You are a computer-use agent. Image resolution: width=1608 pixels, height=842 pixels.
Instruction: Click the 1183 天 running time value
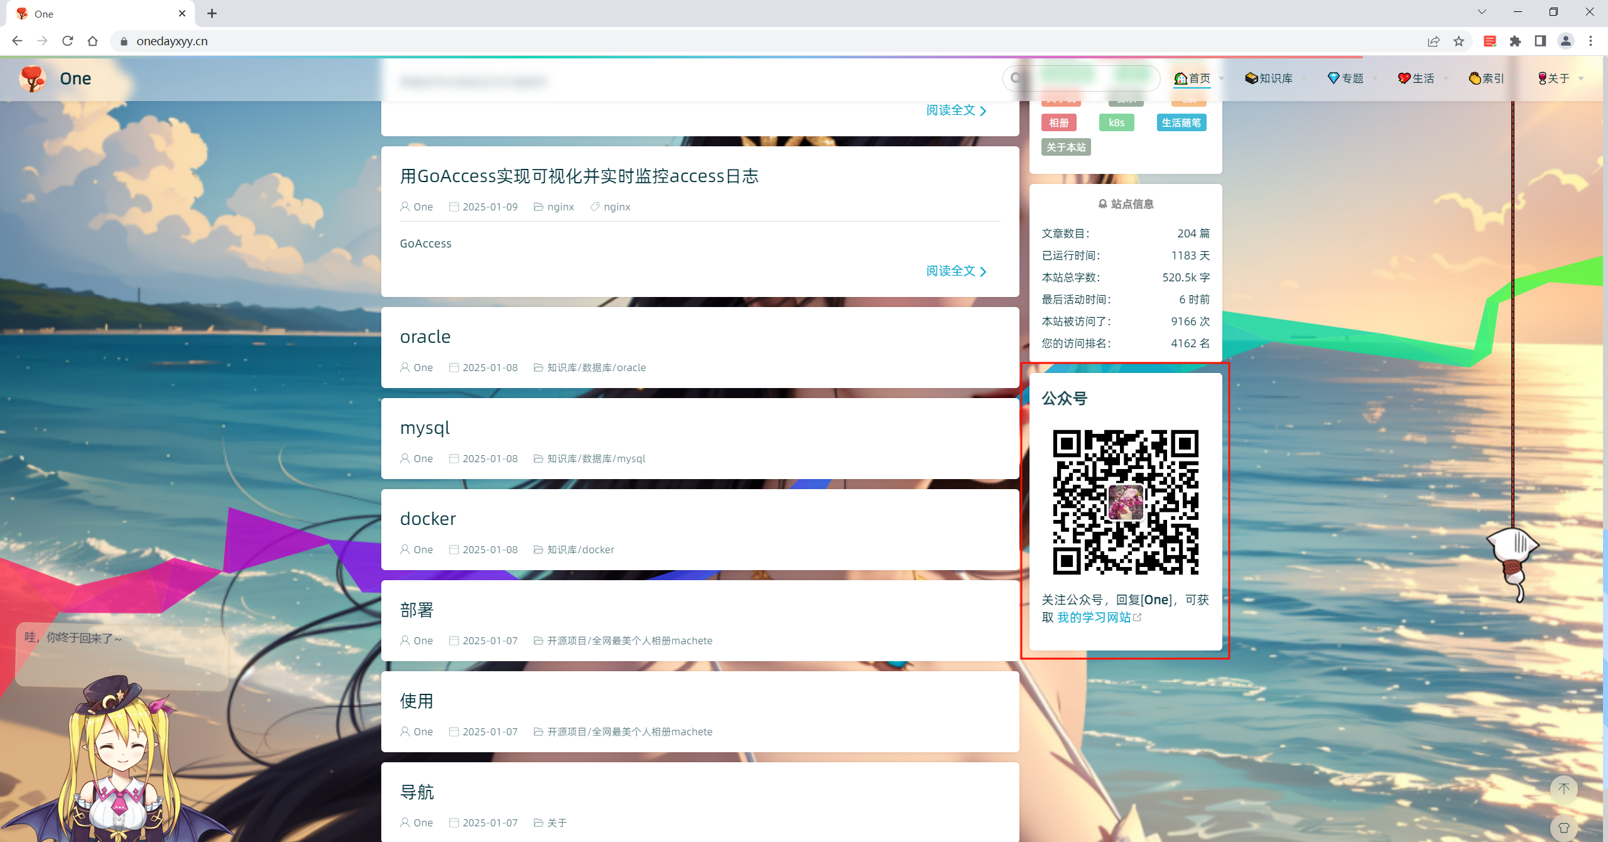(1190, 255)
